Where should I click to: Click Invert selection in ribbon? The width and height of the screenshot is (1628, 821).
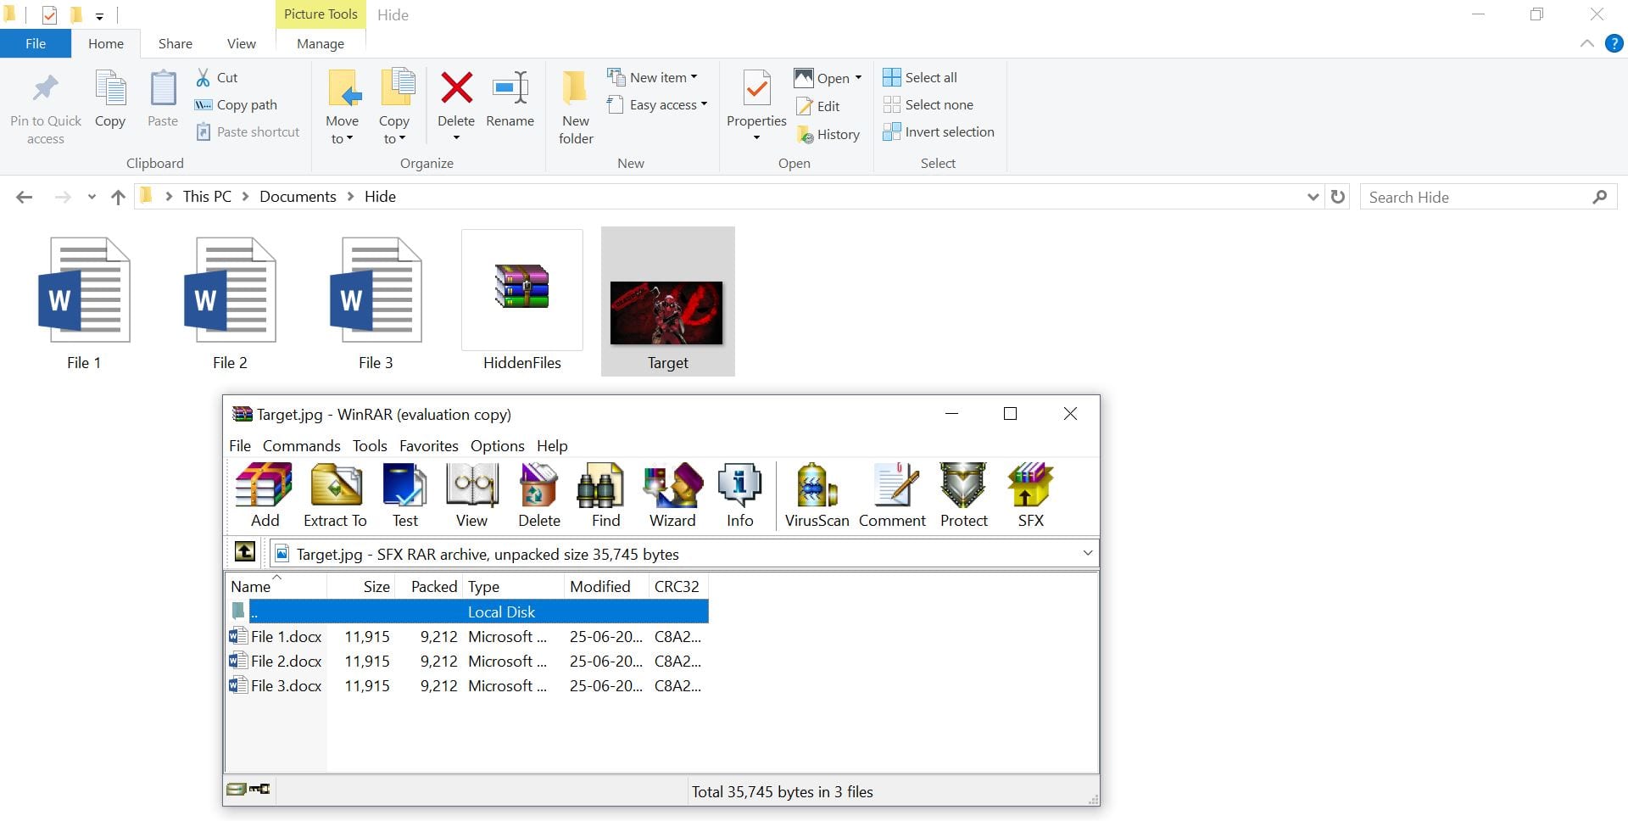point(939,131)
